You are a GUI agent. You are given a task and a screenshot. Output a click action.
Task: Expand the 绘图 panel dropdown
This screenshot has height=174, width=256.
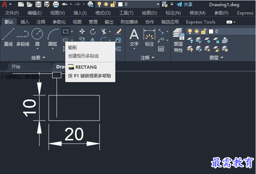(38, 58)
